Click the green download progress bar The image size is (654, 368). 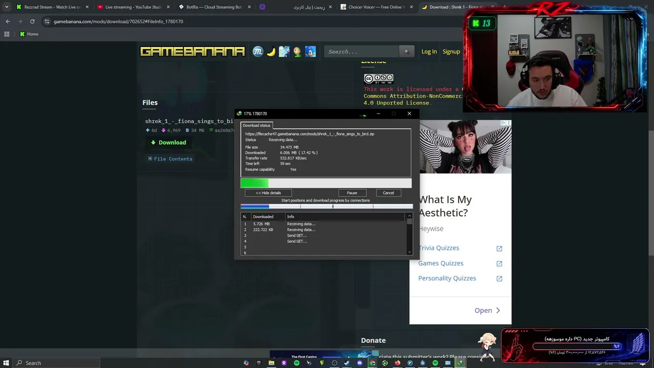click(326, 183)
